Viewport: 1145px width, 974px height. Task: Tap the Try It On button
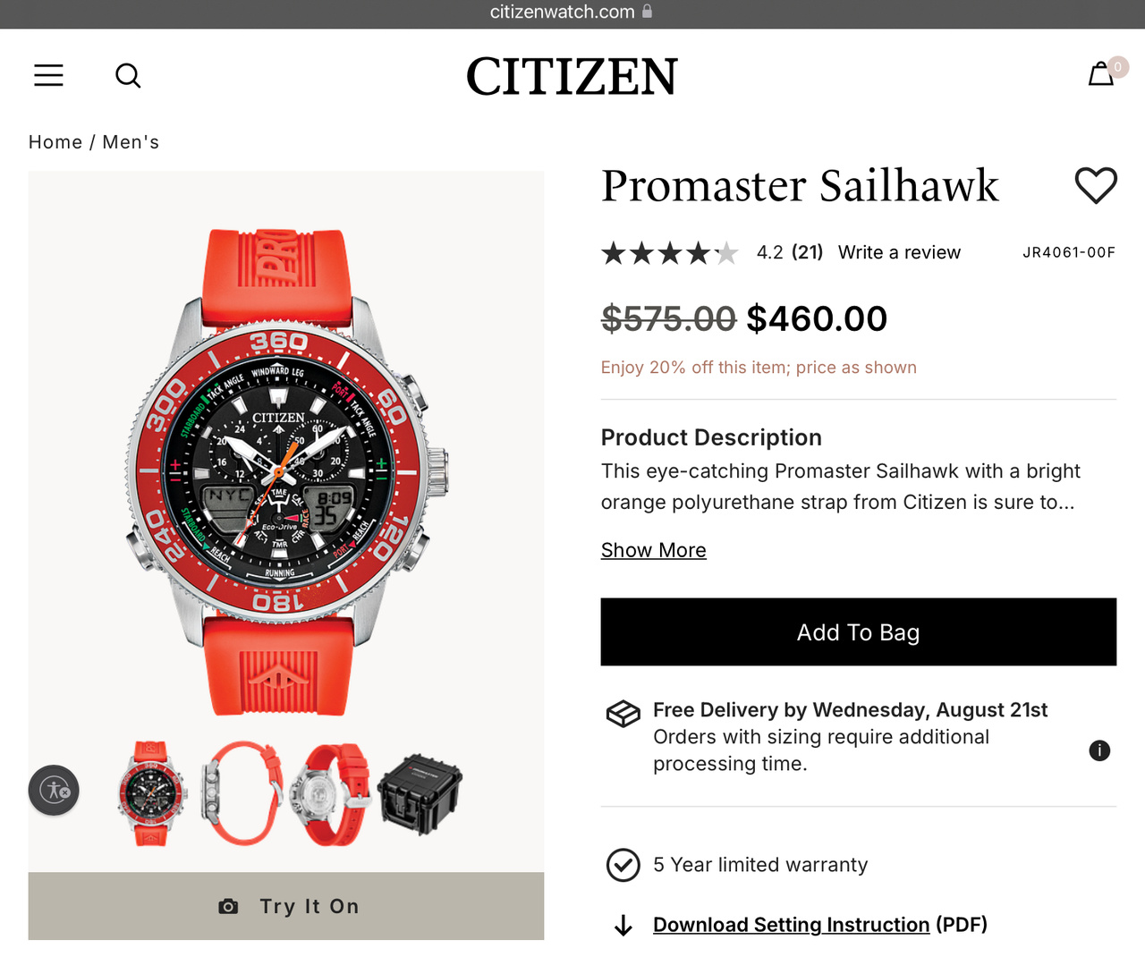286,906
